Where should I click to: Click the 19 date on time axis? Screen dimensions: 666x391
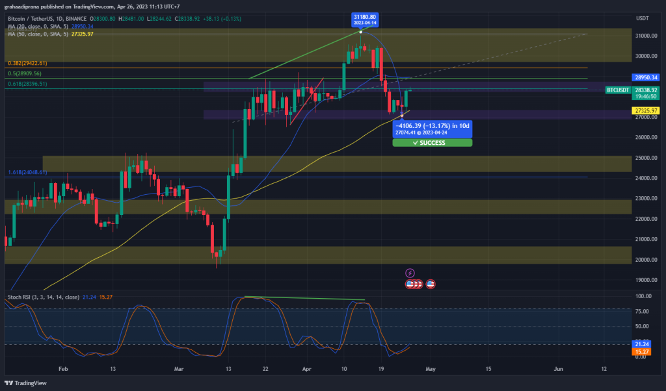tap(381, 369)
